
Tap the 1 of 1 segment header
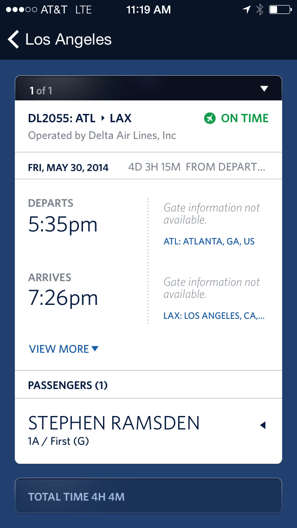click(x=148, y=88)
